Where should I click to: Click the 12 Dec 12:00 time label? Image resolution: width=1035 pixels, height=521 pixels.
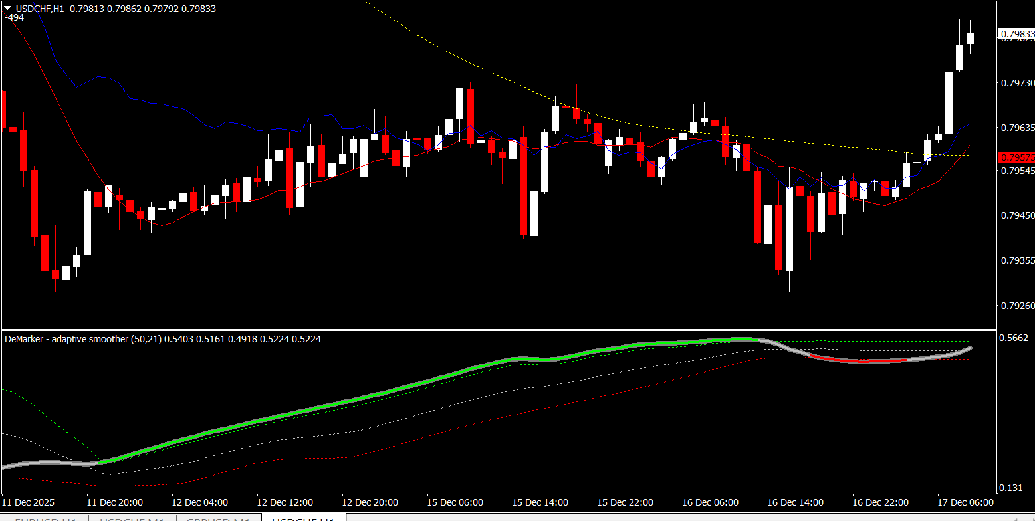click(x=285, y=502)
